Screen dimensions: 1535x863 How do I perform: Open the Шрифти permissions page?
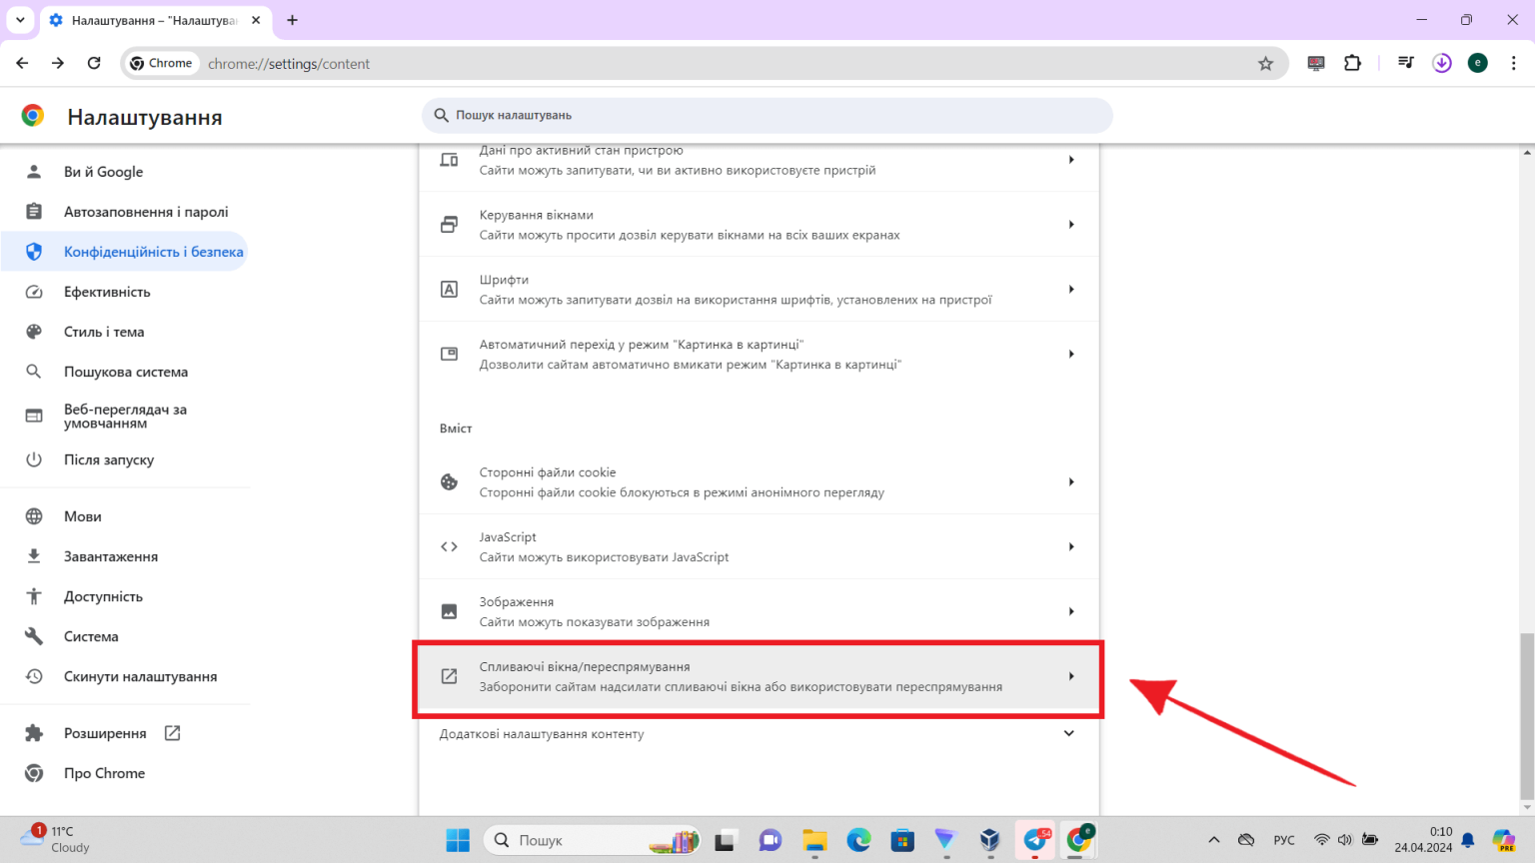click(x=760, y=289)
